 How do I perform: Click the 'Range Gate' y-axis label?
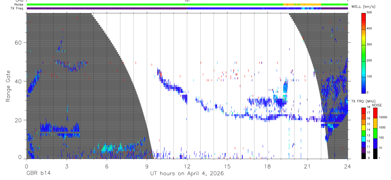8,86
